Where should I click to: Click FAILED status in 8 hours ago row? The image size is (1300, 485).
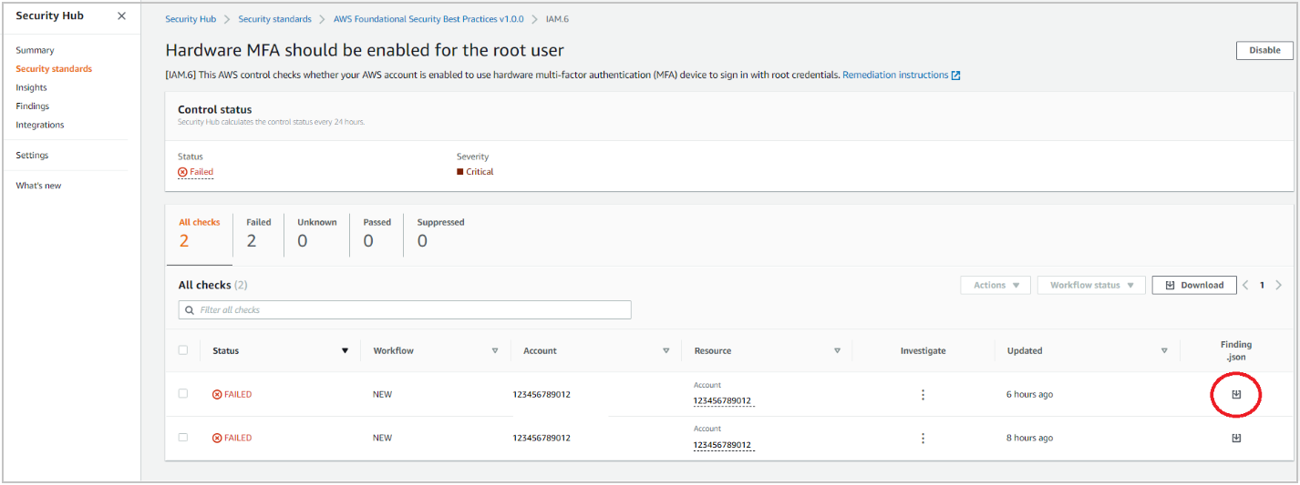232,438
